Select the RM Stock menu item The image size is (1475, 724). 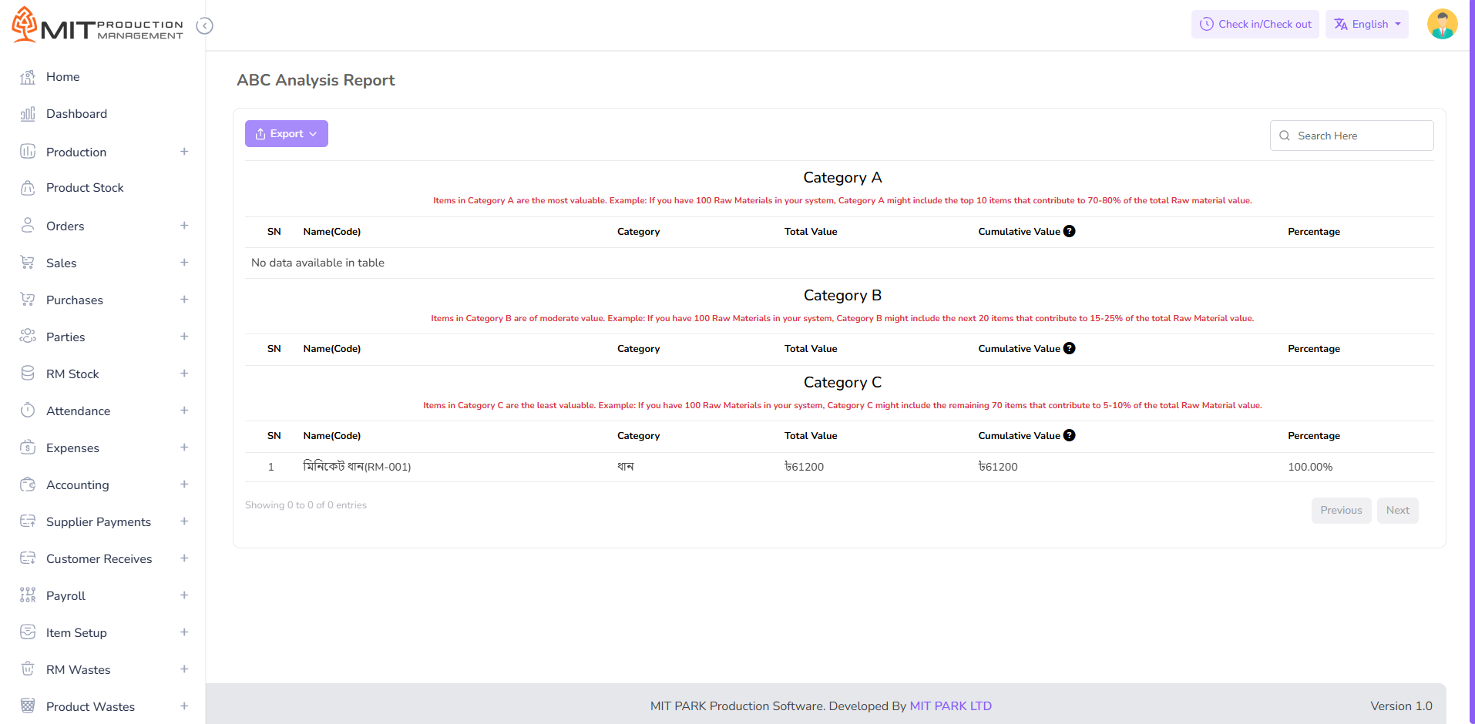tap(72, 374)
